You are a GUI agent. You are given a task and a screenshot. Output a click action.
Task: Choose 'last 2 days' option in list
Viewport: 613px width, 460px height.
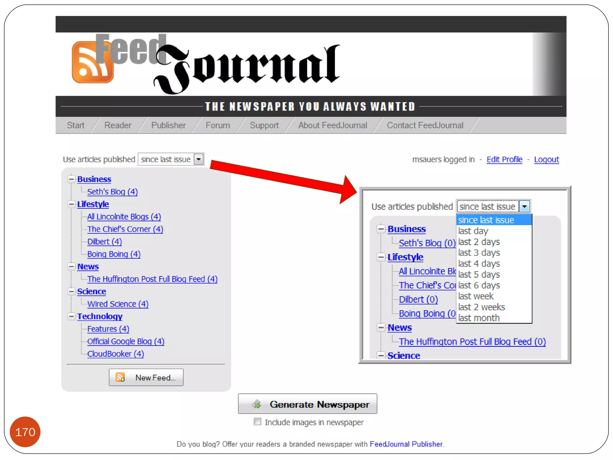(x=479, y=242)
